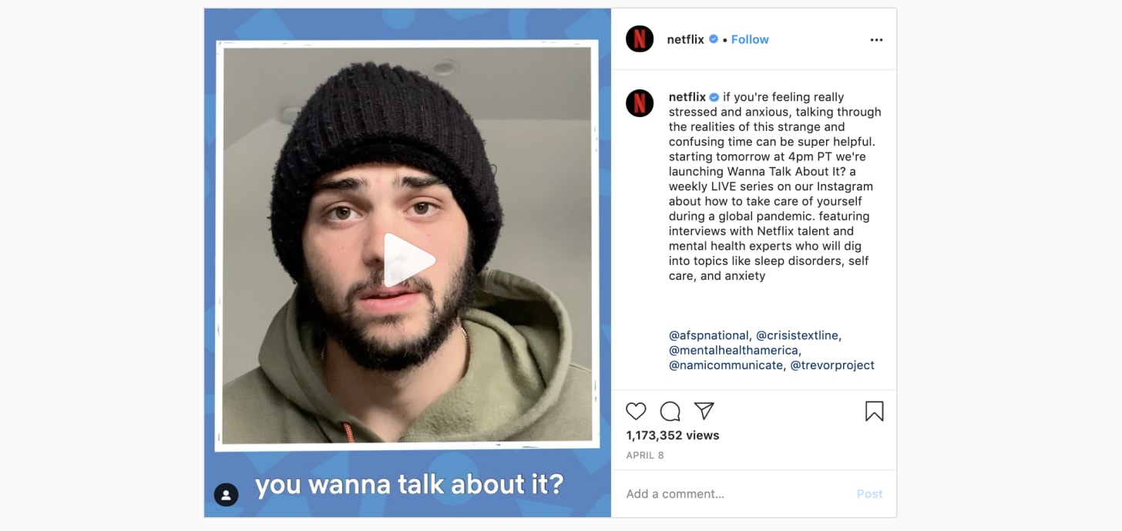Play the Netflix video post
1122x531 pixels.
[x=409, y=260]
